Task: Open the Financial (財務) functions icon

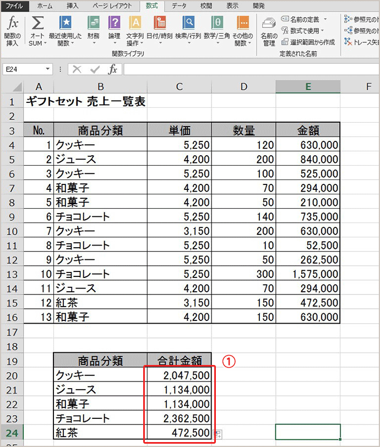Action: 94,23
